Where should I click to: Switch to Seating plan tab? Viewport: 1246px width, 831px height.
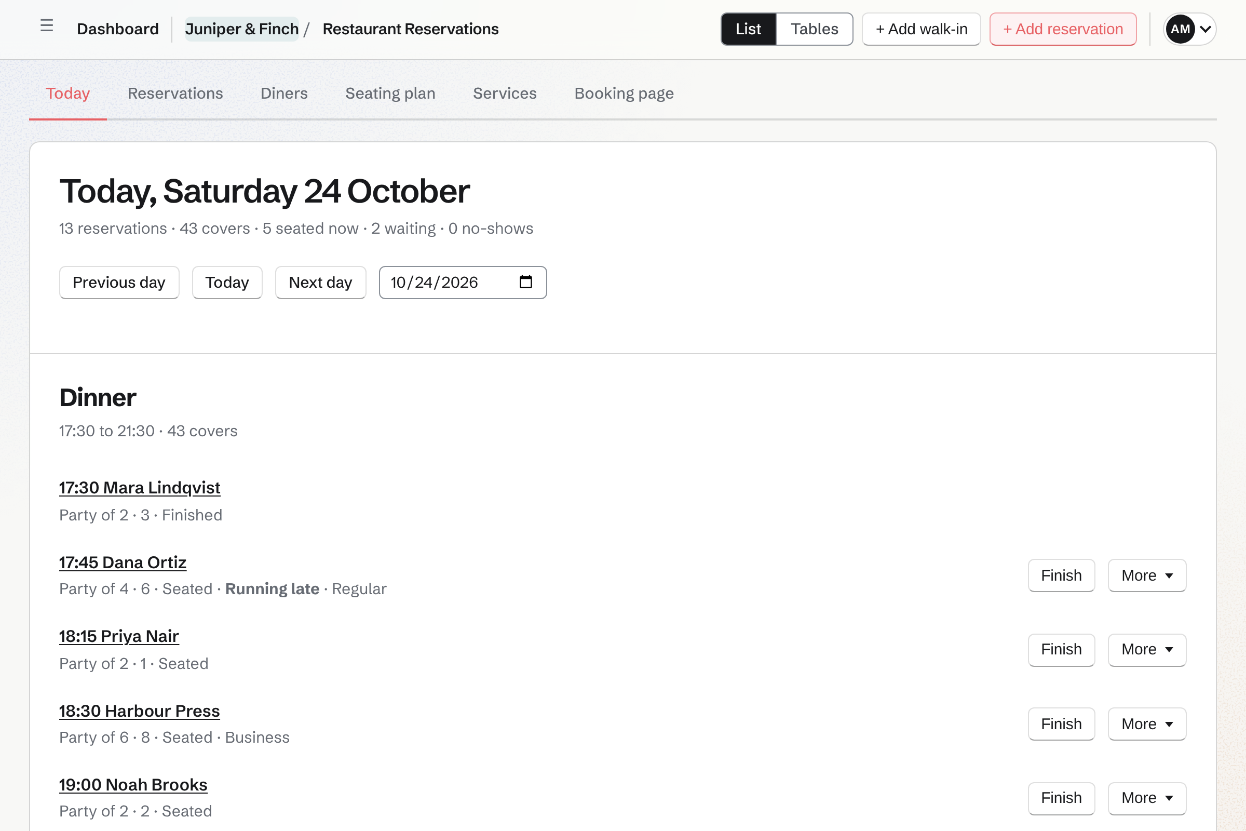tap(390, 93)
